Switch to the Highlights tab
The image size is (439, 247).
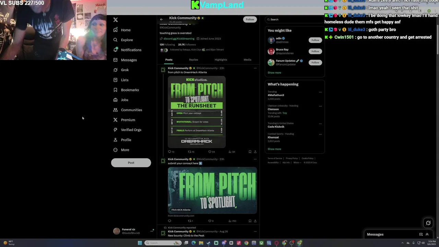221,60
